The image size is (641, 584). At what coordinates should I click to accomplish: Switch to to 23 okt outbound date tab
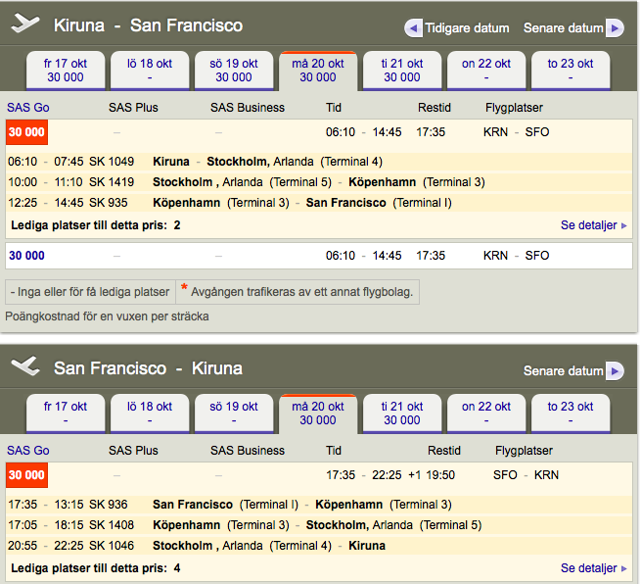[x=570, y=71]
